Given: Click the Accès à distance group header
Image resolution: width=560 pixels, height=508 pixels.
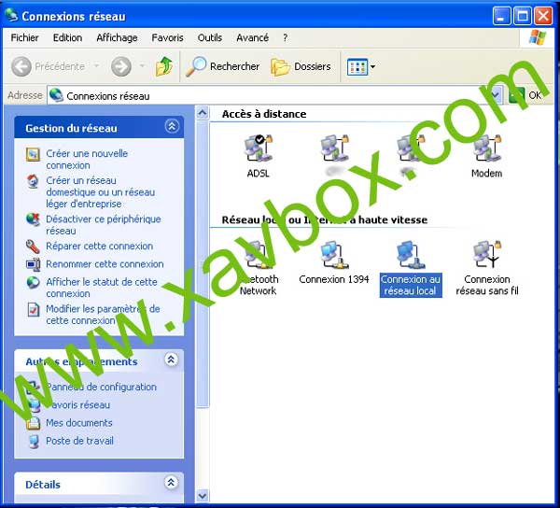Looking at the screenshot, I should [x=264, y=114].
